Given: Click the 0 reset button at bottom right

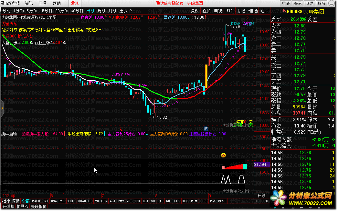Looking at the screenshot, I should point(267,201).
